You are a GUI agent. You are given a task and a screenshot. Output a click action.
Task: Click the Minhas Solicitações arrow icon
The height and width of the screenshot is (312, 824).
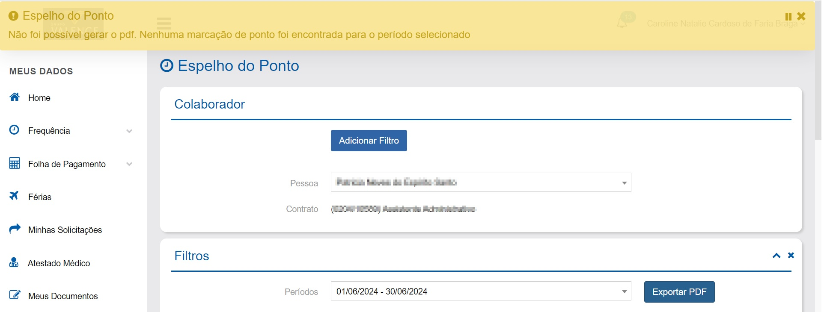point(15,229)
